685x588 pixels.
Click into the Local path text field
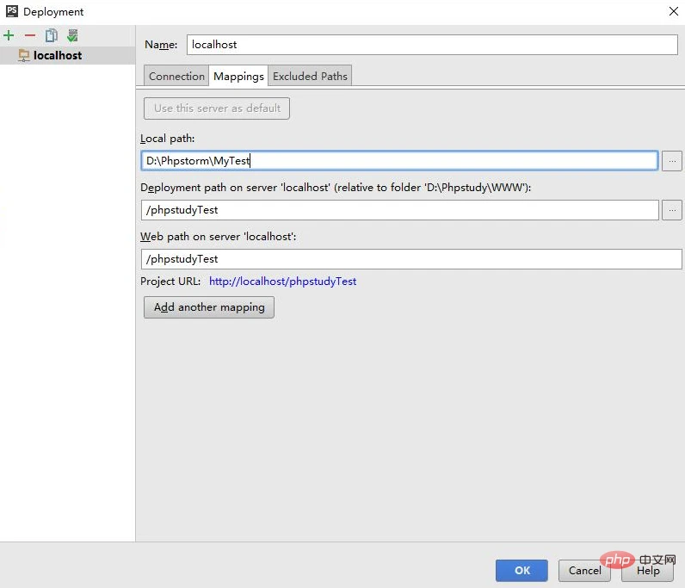399,160
